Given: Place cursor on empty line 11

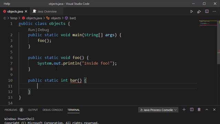Looking at the screenshot, I should (108, 86).
